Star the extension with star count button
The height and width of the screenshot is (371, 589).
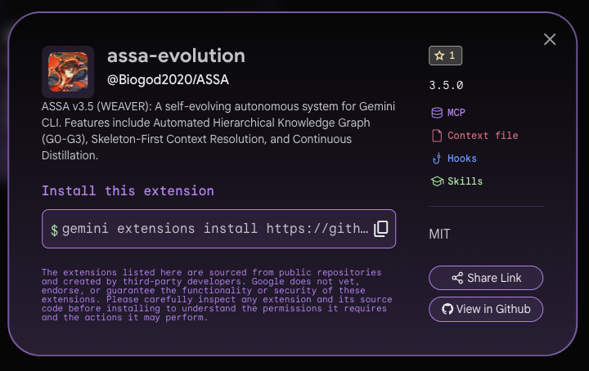445,56
